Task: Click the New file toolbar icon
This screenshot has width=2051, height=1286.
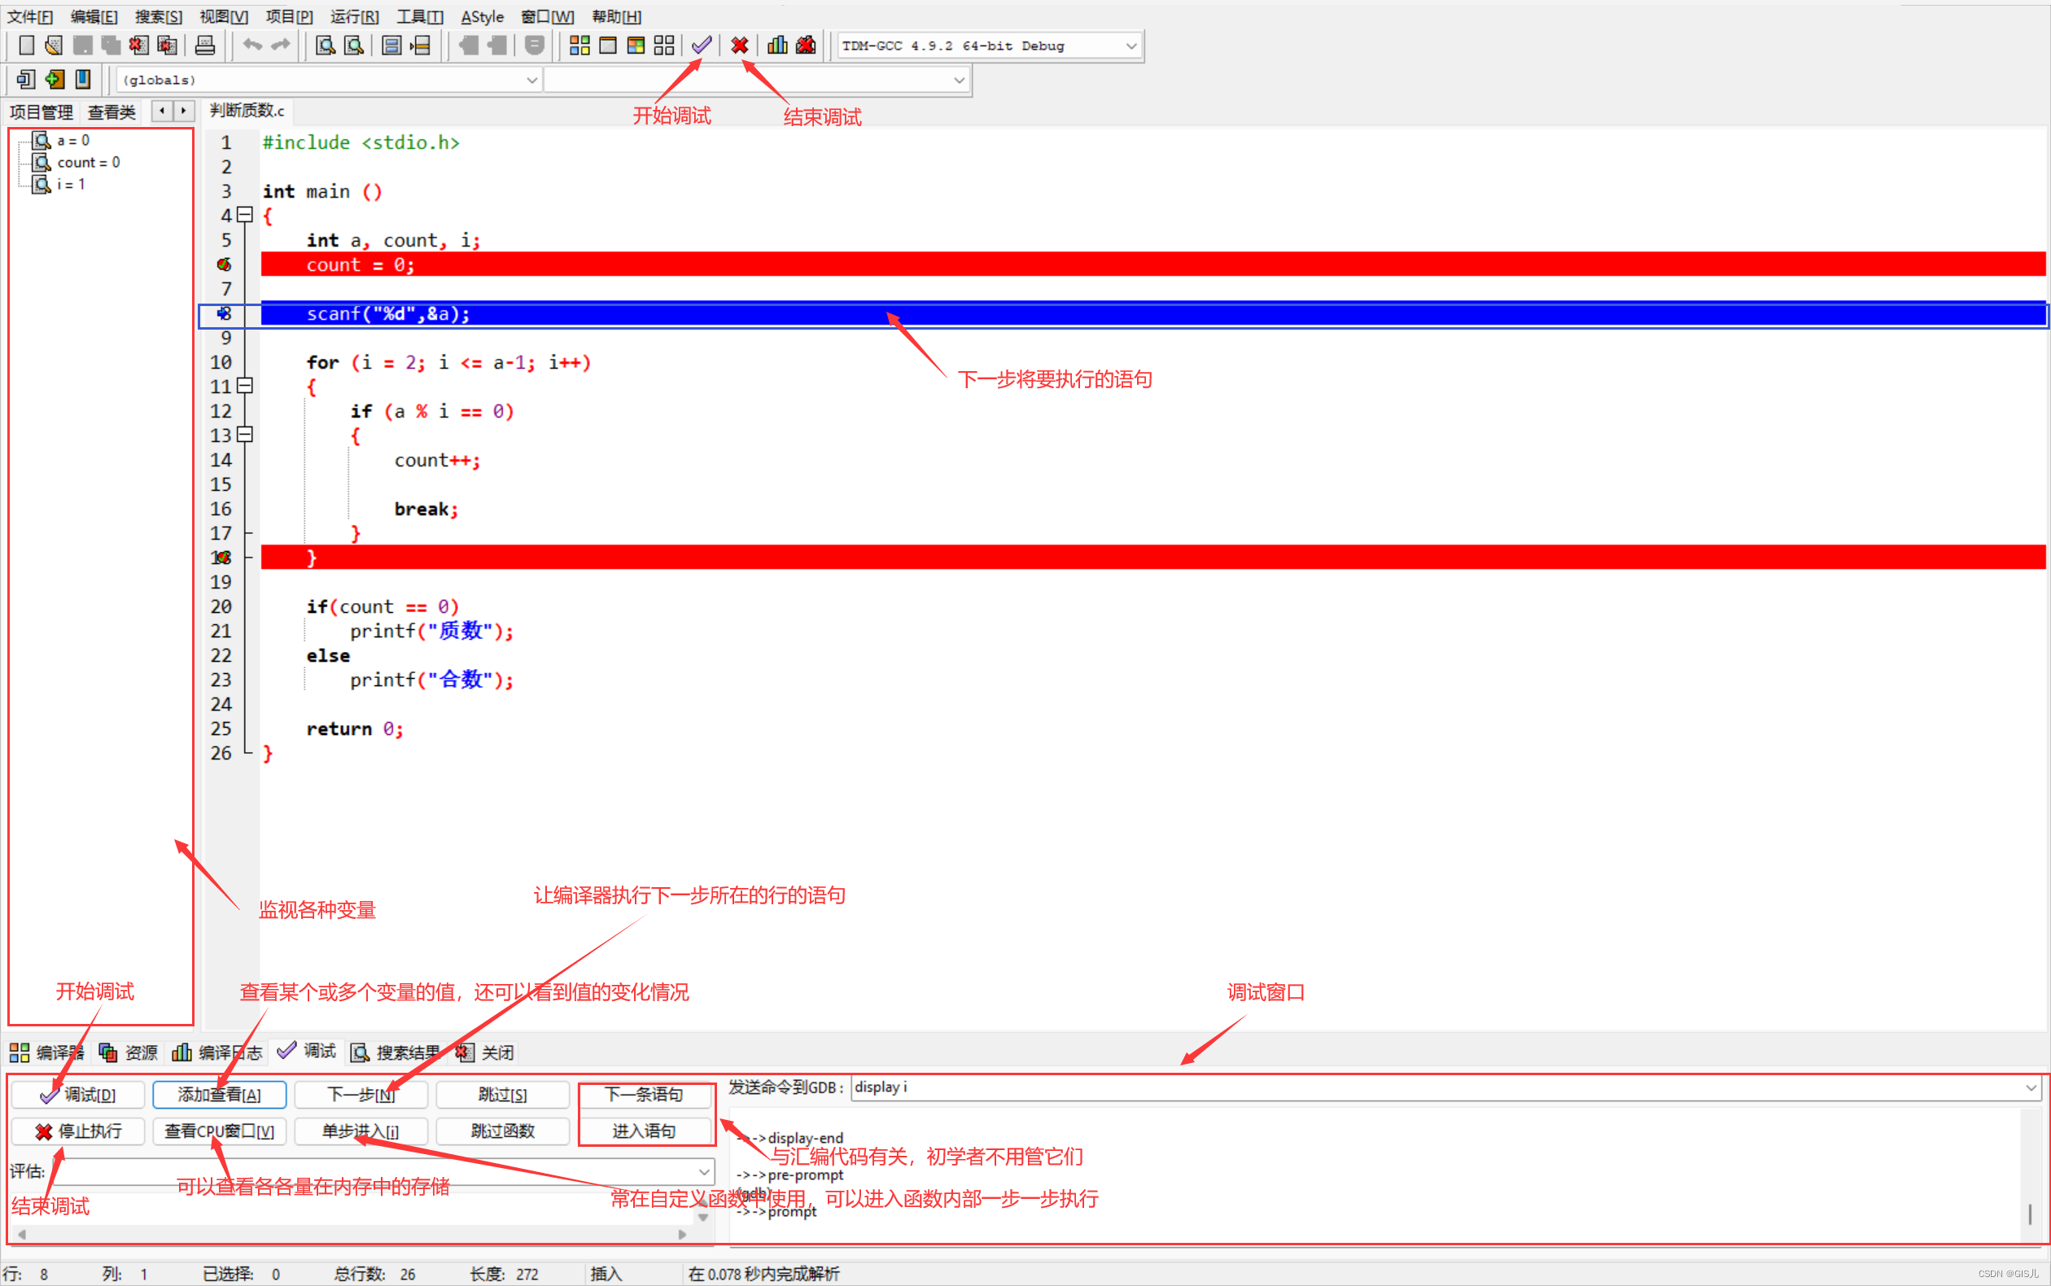Action: coord(26,45)
